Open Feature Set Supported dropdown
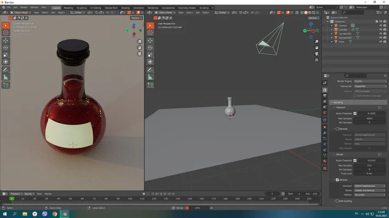The height and width of the screenshot is (218, 389). 370,86
